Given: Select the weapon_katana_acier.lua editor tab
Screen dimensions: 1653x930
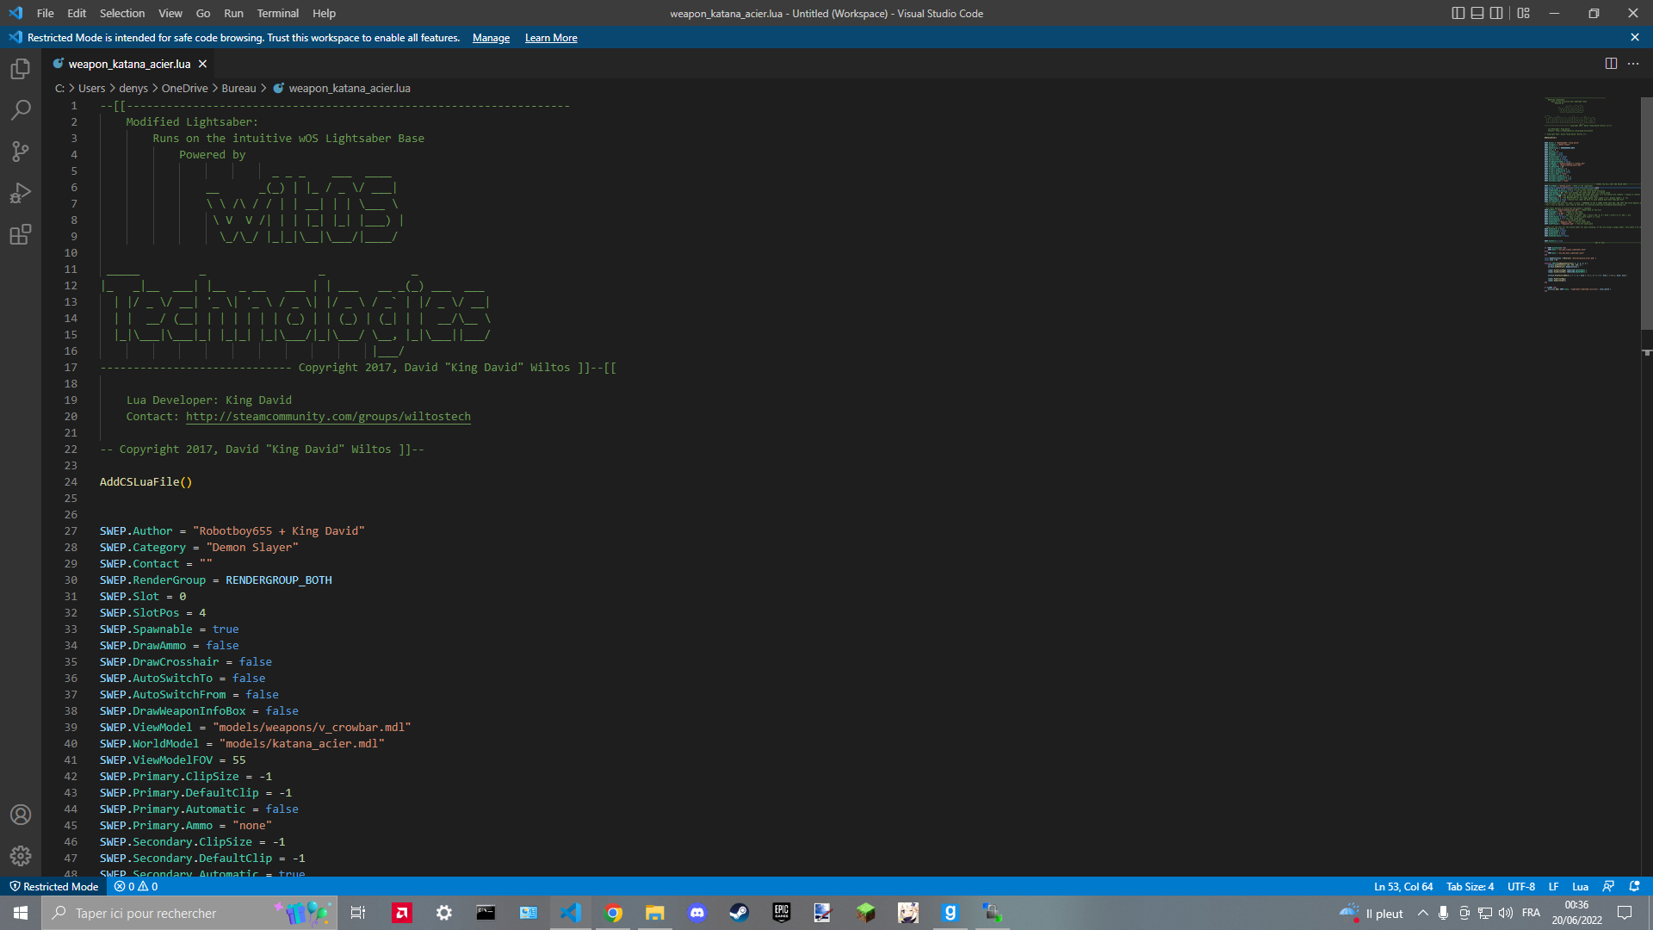Looking at the screenshot, I should [x=129, y=64].
